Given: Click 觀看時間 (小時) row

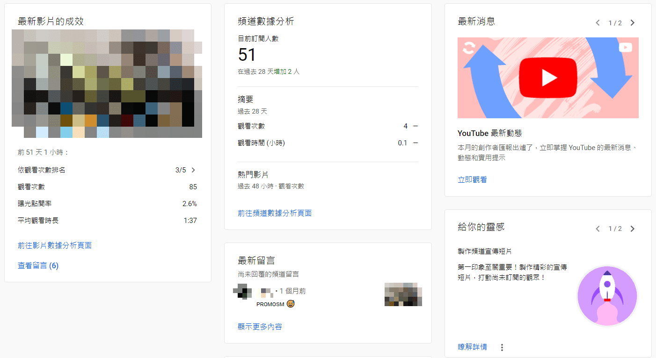Looking at the screenshot, I should tap(328, 143).
